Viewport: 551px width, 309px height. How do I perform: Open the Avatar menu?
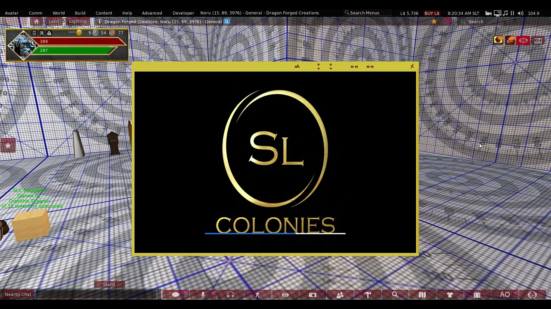(x=12, y=13)
